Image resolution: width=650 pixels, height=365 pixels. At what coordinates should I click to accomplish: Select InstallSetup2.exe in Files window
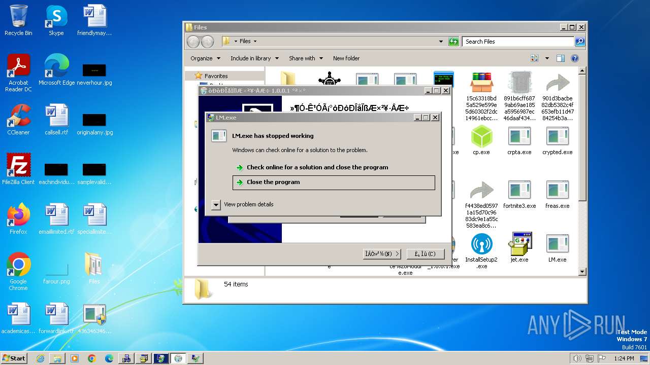[481, 251]
